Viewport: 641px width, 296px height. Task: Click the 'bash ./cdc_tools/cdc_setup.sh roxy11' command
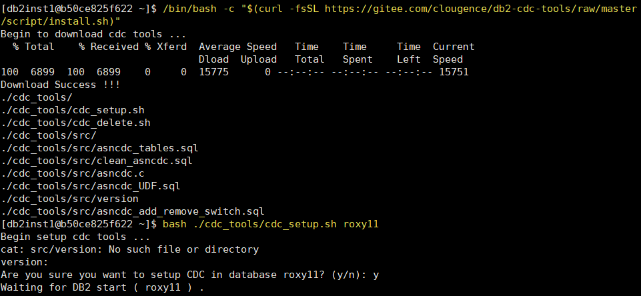[271, 224]
